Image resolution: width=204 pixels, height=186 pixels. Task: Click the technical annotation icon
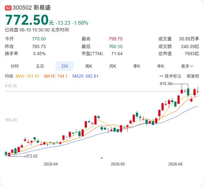[161, 76]
